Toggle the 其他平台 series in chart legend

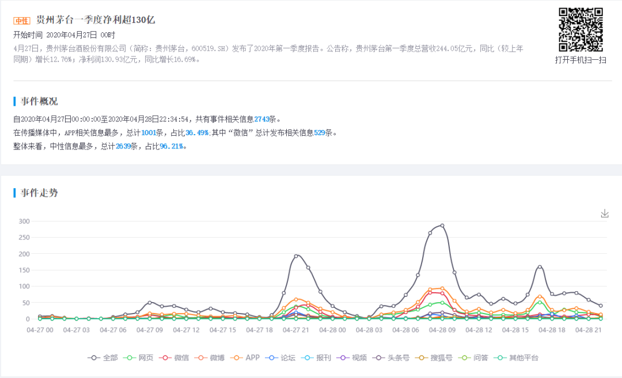click(x=516, y=358)
